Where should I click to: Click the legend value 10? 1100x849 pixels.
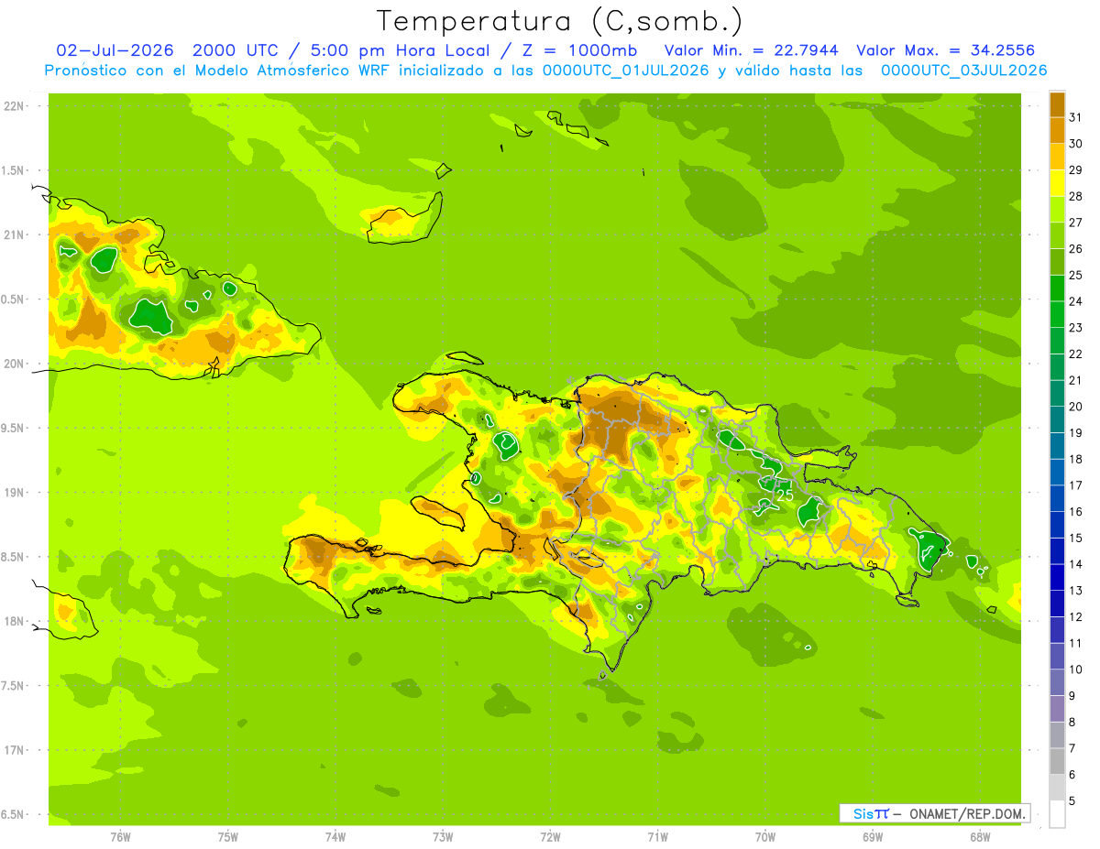click(x=1075, y=669)
